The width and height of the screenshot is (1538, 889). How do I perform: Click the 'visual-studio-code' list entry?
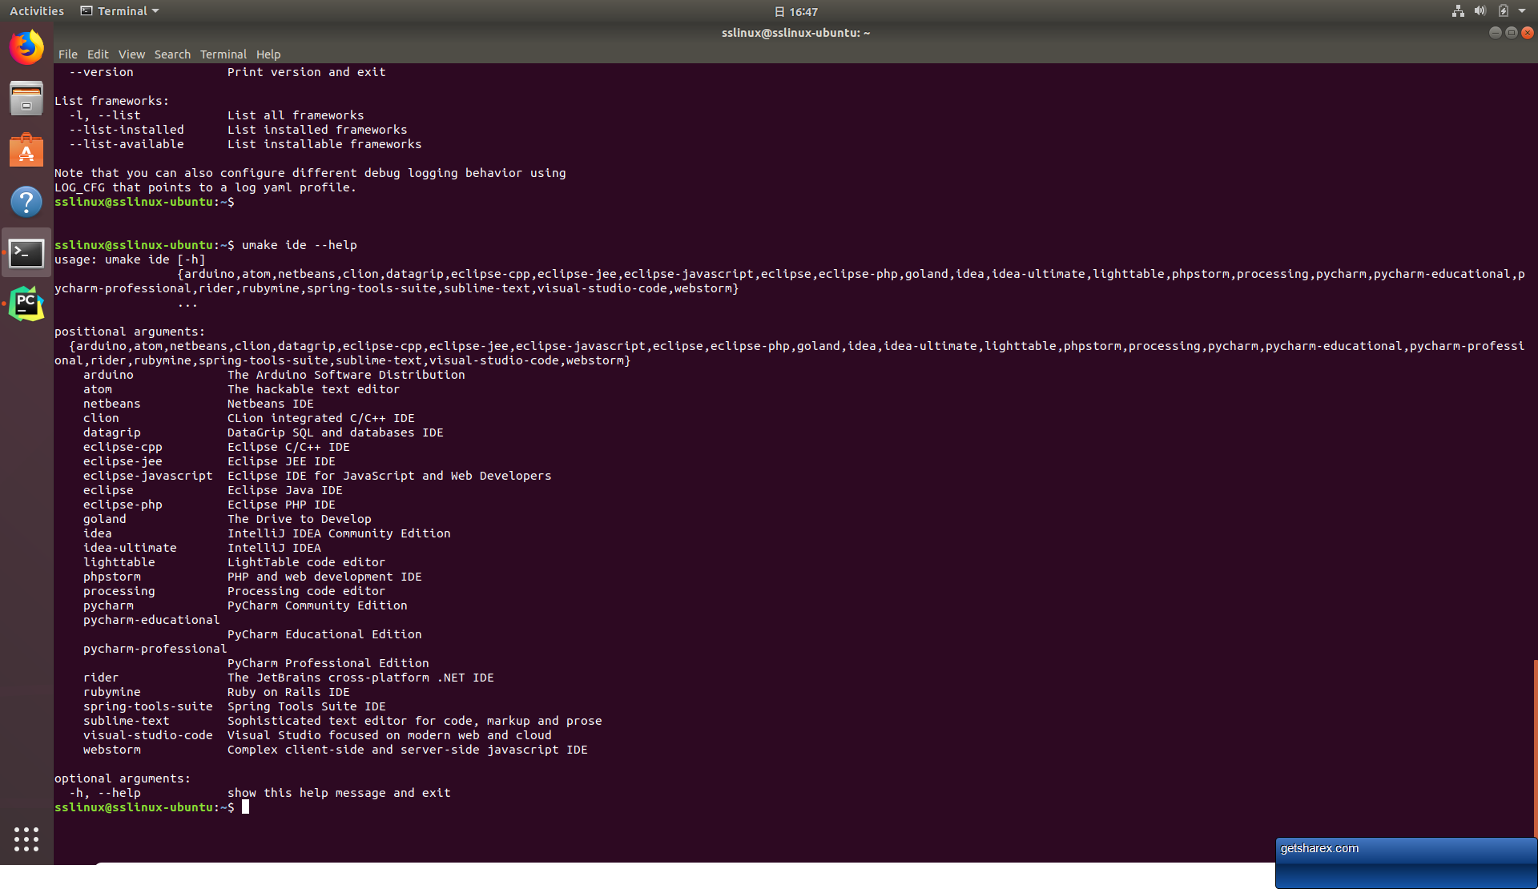click(x=147, y=735)
